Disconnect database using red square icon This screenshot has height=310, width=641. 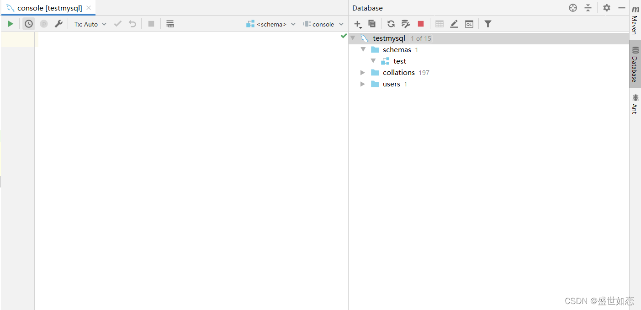coord(420,24)
